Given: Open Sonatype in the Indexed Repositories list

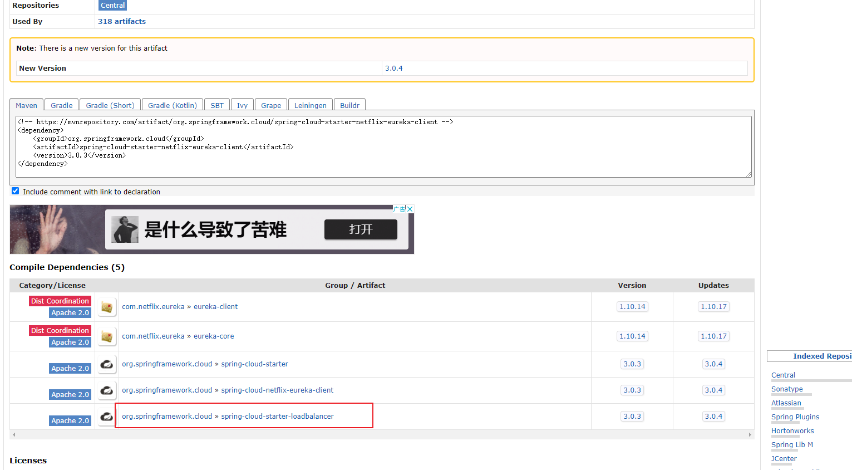Looking at the screenshot, I should [787, 389].
